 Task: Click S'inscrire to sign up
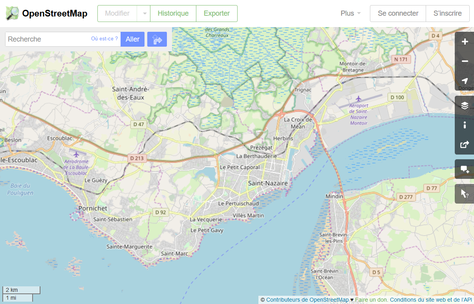pos(448,13)
